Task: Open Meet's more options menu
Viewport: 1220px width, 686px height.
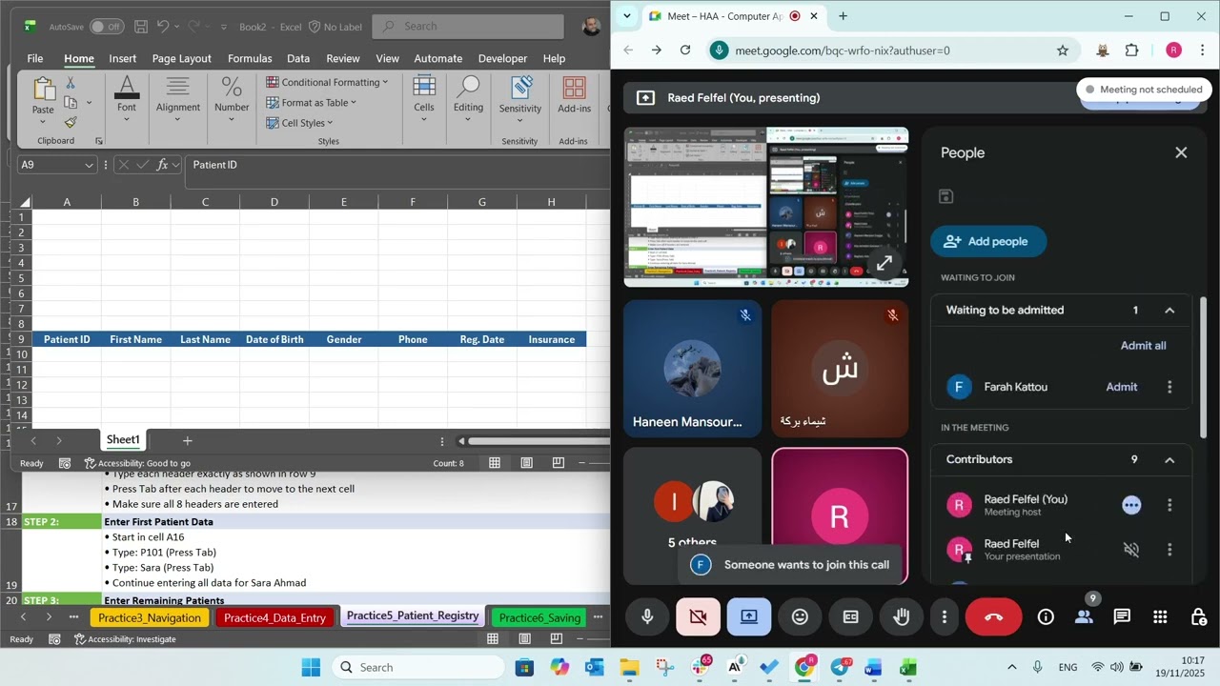Action: 944,616
